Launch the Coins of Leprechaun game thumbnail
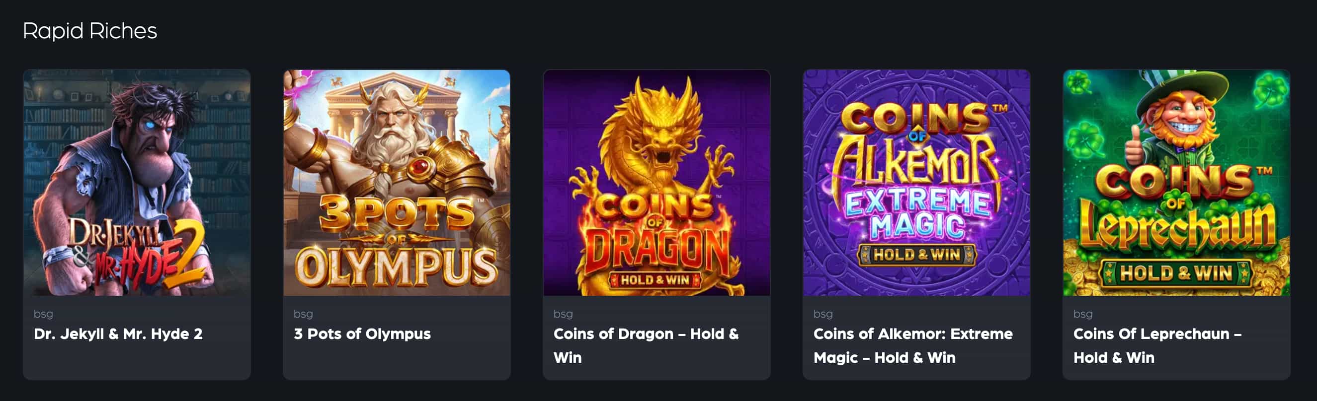Image resolution: width=1317 pixels, height=401 pixels. (x=1176, y=182)
